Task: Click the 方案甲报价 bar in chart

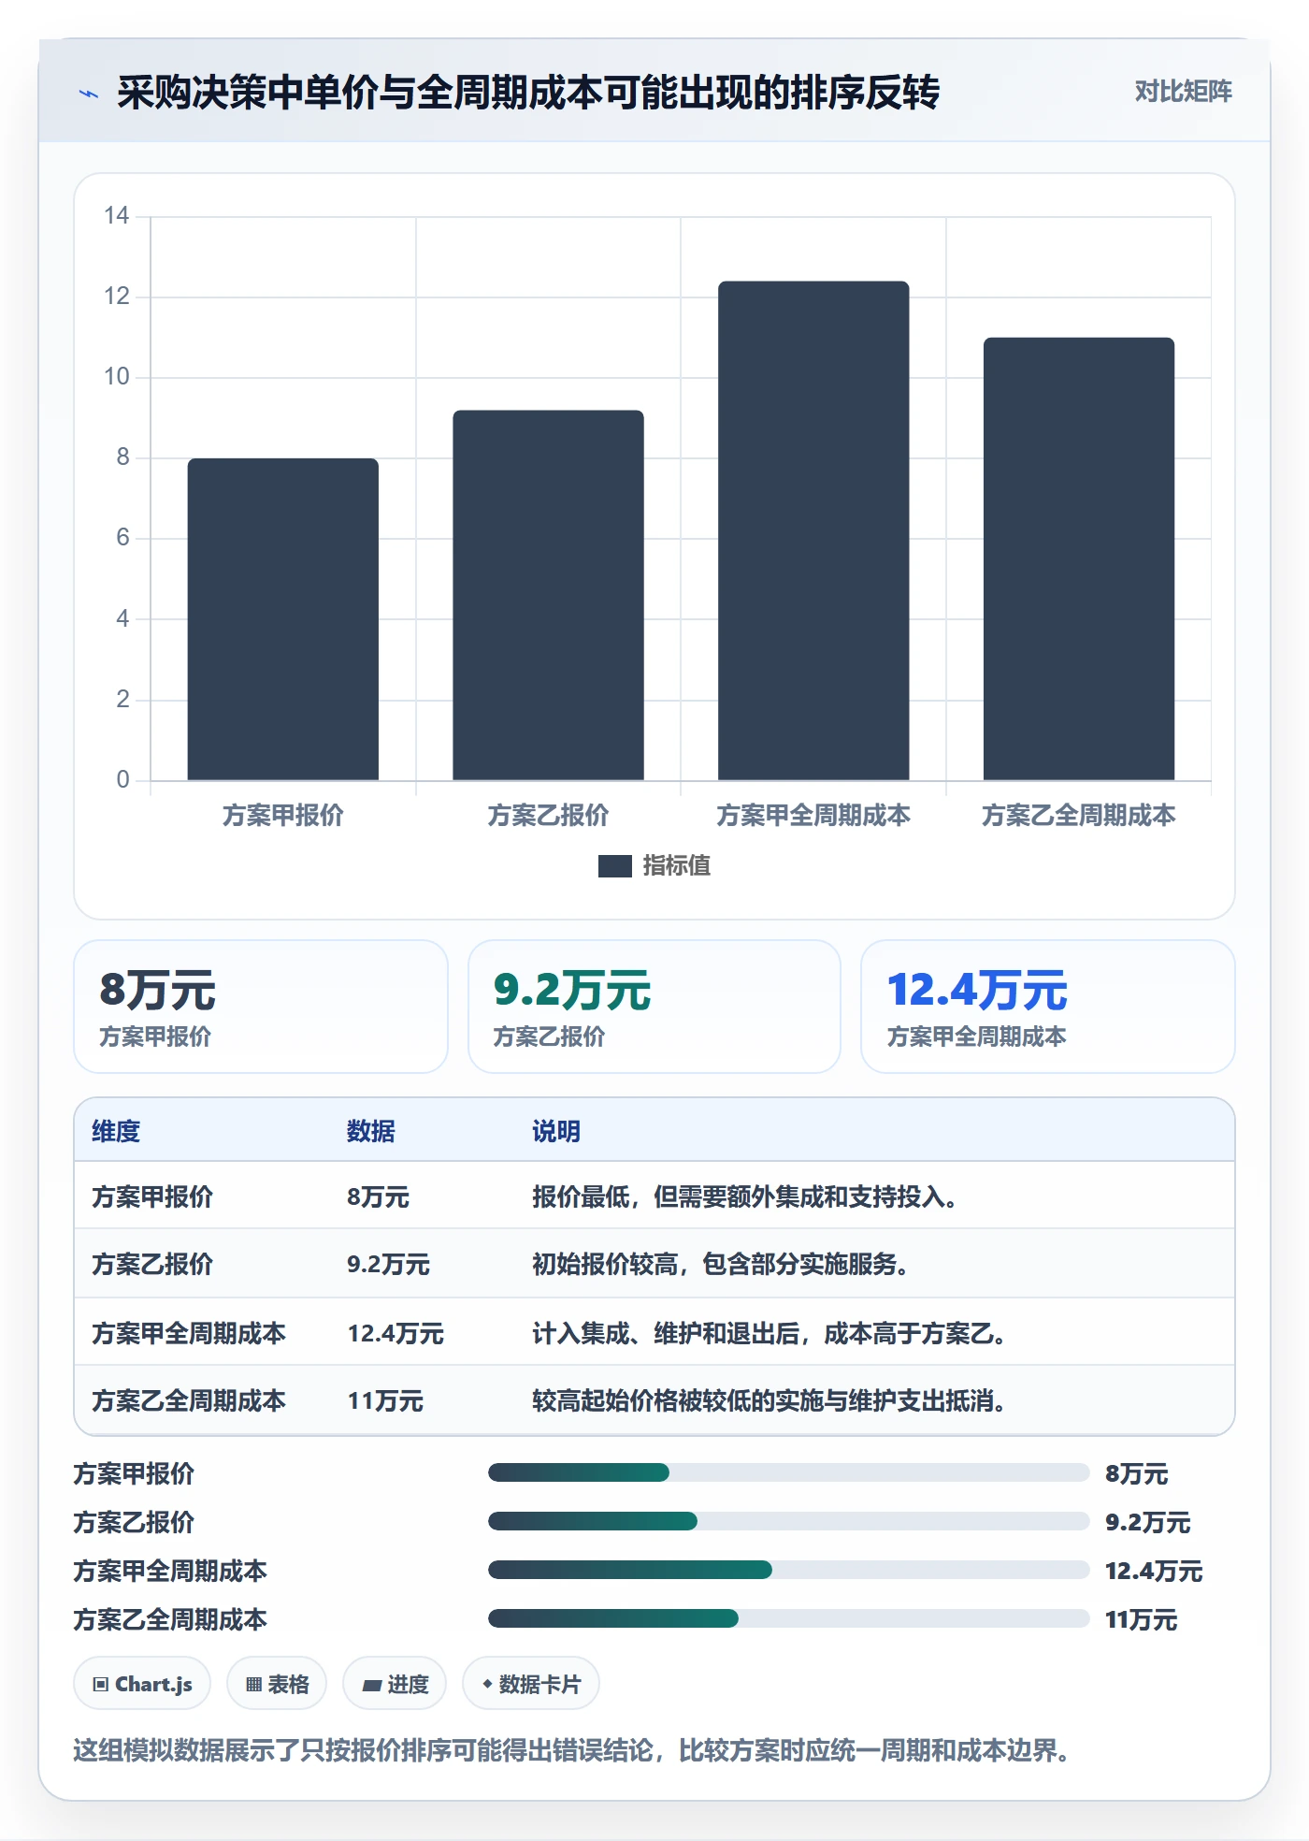Action: click(283, 619)
